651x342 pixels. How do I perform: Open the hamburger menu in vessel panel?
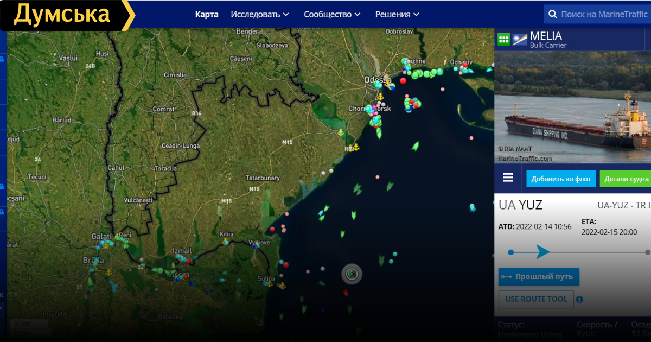click(508, 178)
